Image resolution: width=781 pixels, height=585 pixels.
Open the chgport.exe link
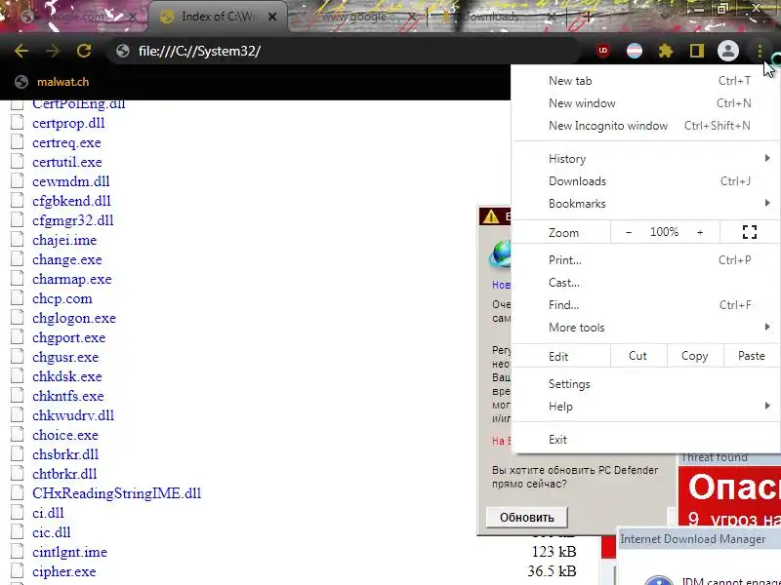pos(68,337)
